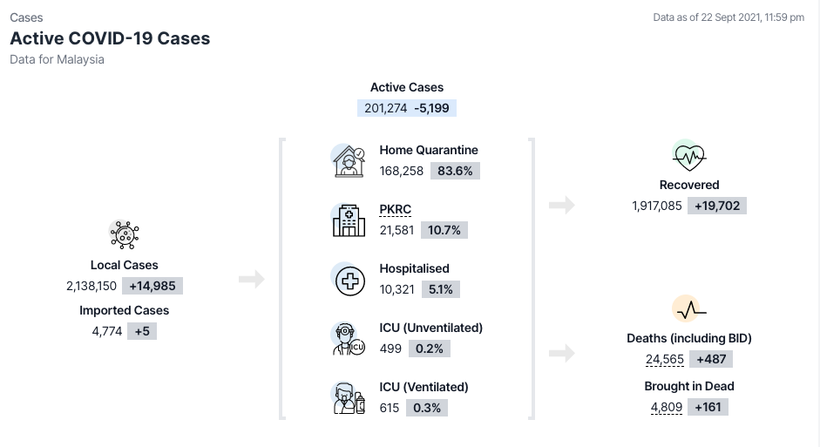Viewport: 820px width, 447px height.
Task: Click the PKRC building icon
Action: click(349, 220)
